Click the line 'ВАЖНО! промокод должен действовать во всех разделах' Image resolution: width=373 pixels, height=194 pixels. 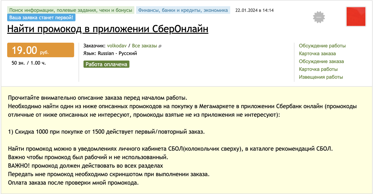click(x=86, y=165)
